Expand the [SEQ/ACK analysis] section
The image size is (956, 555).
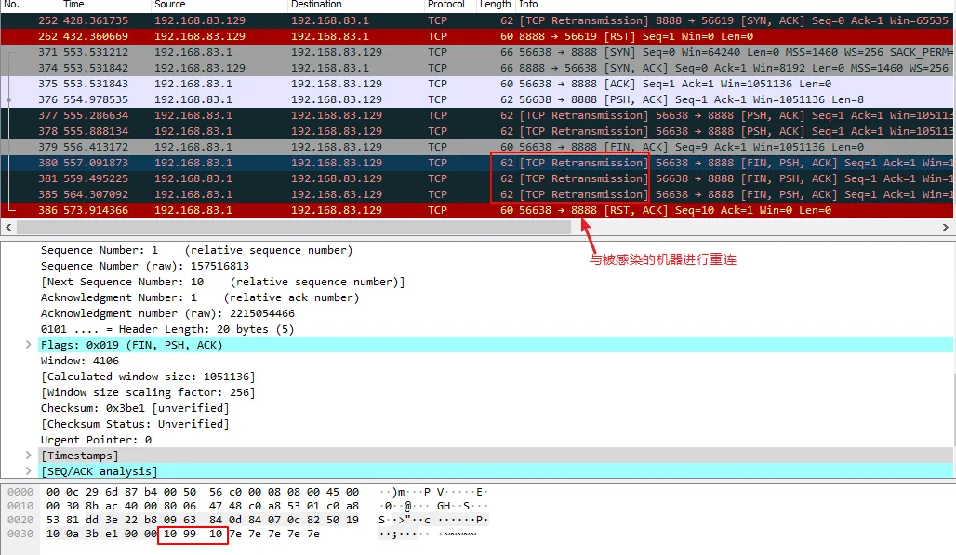tap(28, 471)
